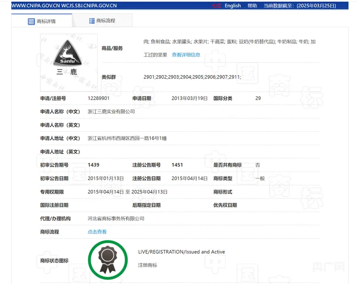Select applicant name 浙江三鹿实业有限公司

click(x=111, y=112)
